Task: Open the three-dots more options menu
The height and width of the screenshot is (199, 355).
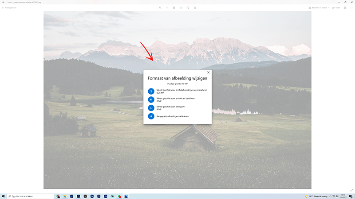Action: 351,8
